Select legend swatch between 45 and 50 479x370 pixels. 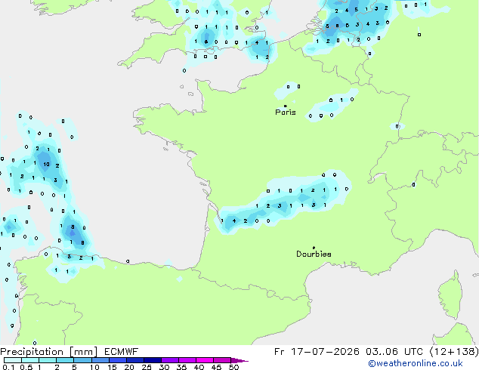coord(222,360)
